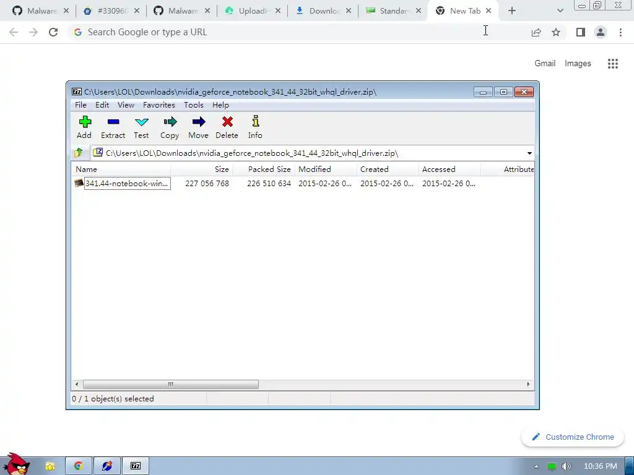
Task: Open Info for the archive
Action: click(255, 127)
